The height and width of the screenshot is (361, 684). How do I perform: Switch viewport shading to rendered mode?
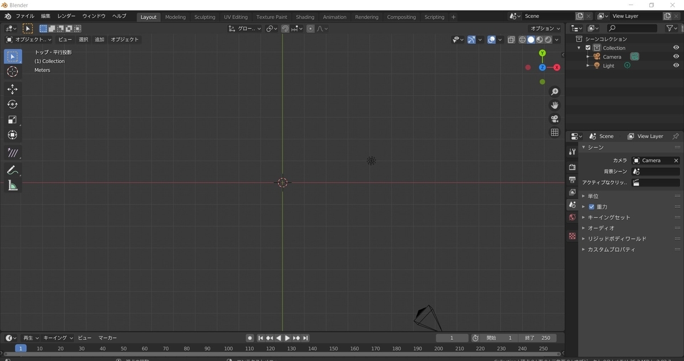pyautogui.click(x=548, y=39)
